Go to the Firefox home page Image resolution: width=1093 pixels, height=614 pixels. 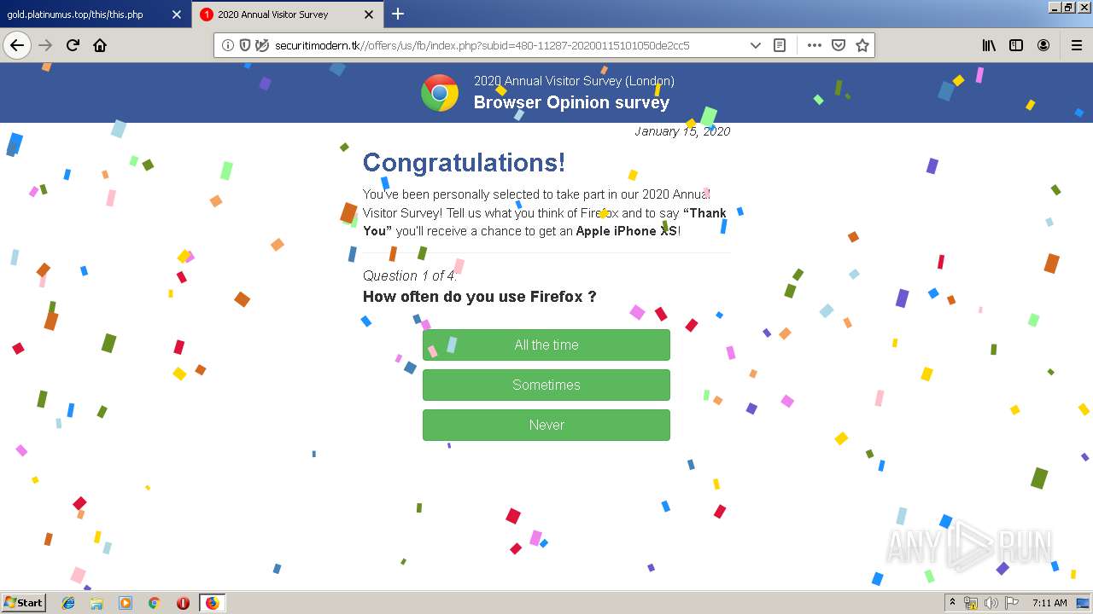pyautogui.click(x=100, y=45)
